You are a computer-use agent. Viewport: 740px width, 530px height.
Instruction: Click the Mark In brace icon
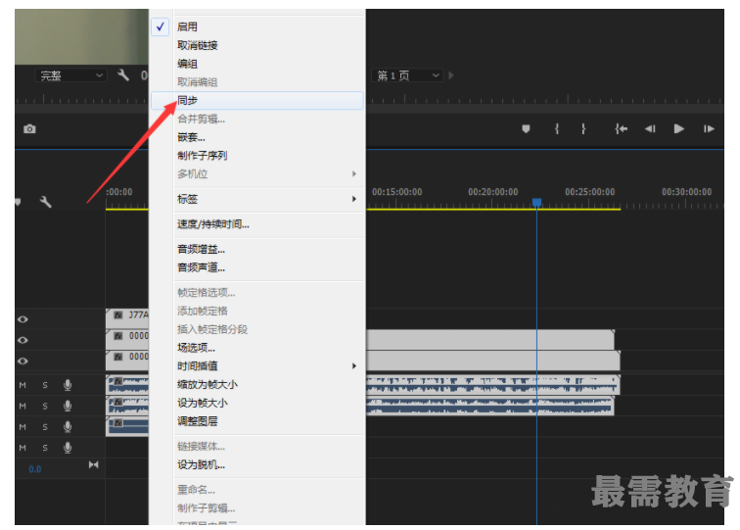pos(556,129)
